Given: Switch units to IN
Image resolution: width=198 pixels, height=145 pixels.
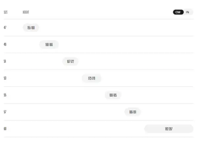Looking at the screenshot, I should tap(187, 12).
